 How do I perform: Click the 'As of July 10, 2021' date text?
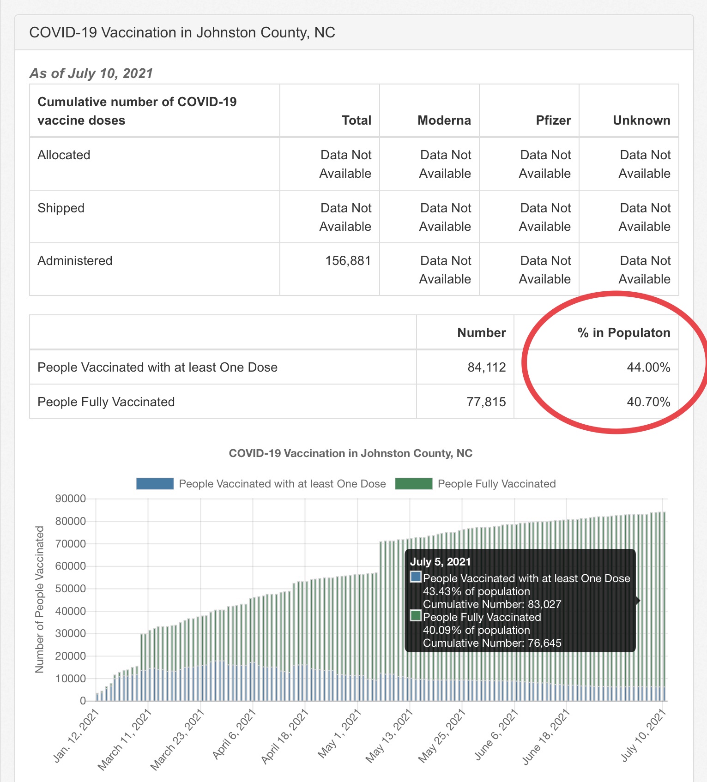(x=91, y=73)
